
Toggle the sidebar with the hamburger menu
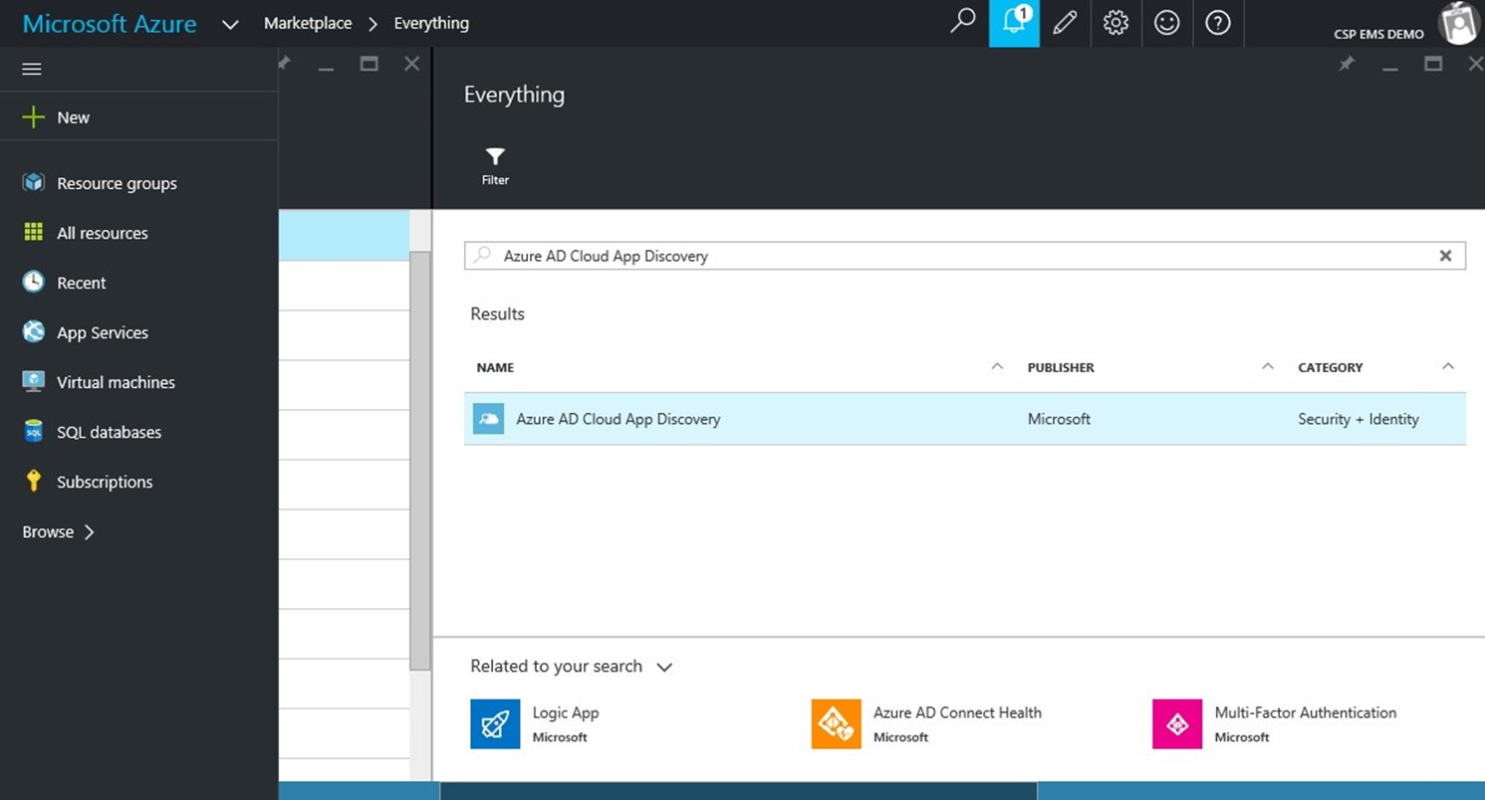pos(31,69)
